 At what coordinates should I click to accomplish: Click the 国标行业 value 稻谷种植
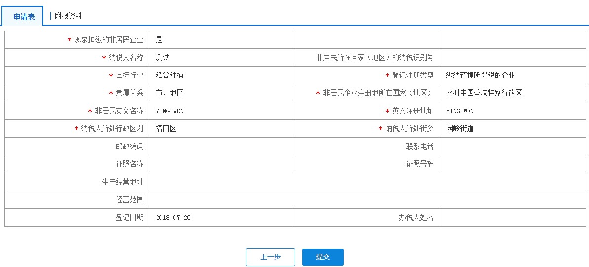[x=222, y=76]
